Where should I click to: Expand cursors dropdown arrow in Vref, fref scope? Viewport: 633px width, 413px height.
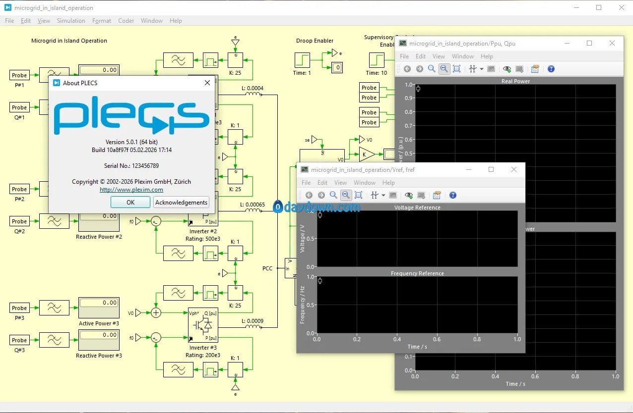(383, 196)
